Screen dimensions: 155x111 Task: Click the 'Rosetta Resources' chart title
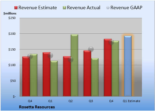(x=37, y=107)
